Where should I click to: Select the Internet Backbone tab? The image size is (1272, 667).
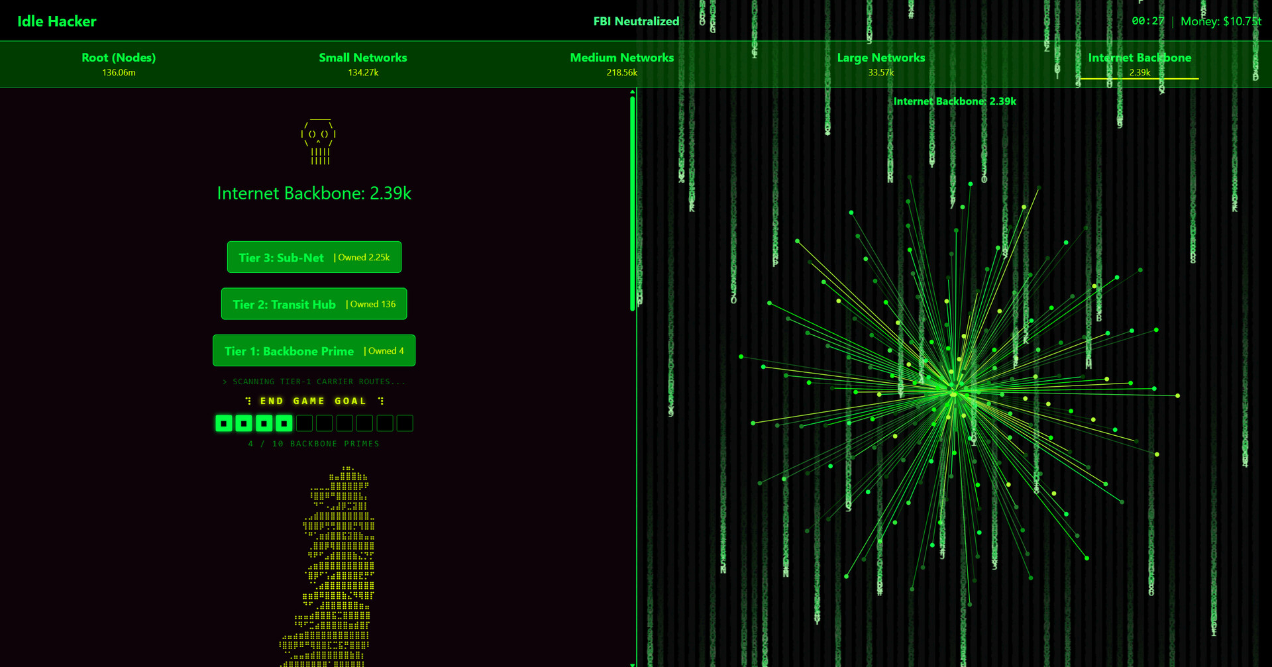click(x=1139, y=64)
